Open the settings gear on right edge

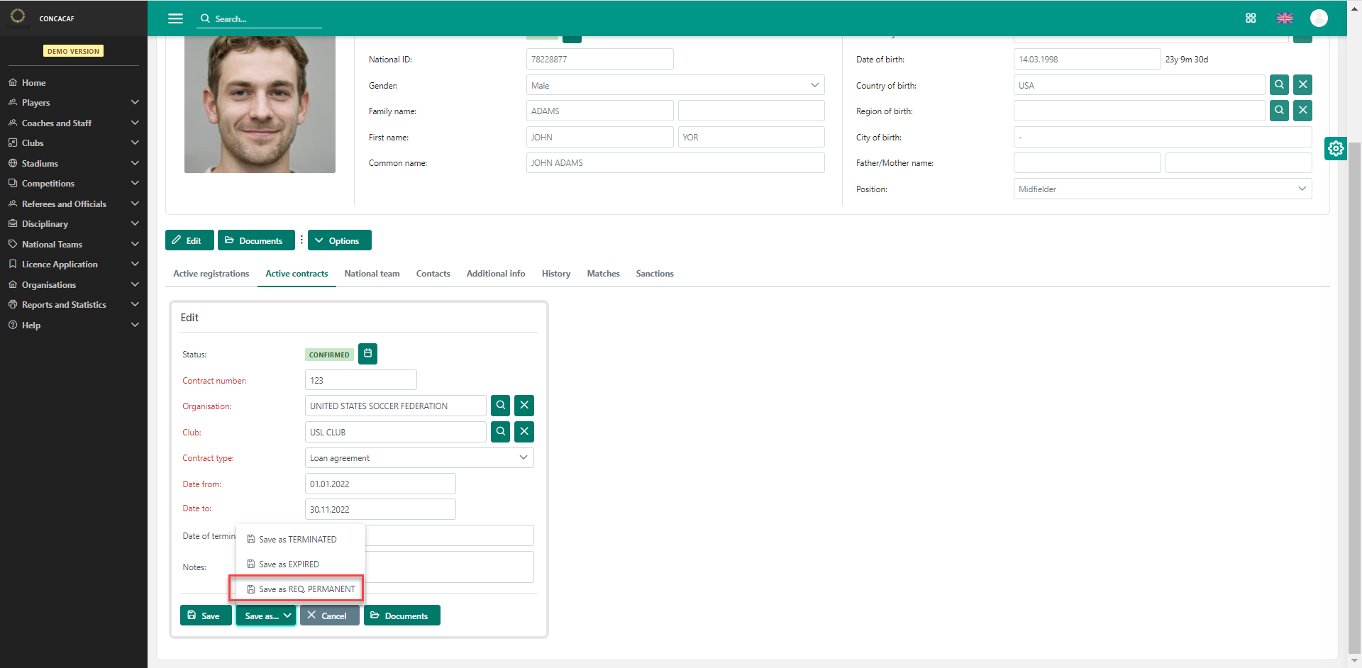1336,148
